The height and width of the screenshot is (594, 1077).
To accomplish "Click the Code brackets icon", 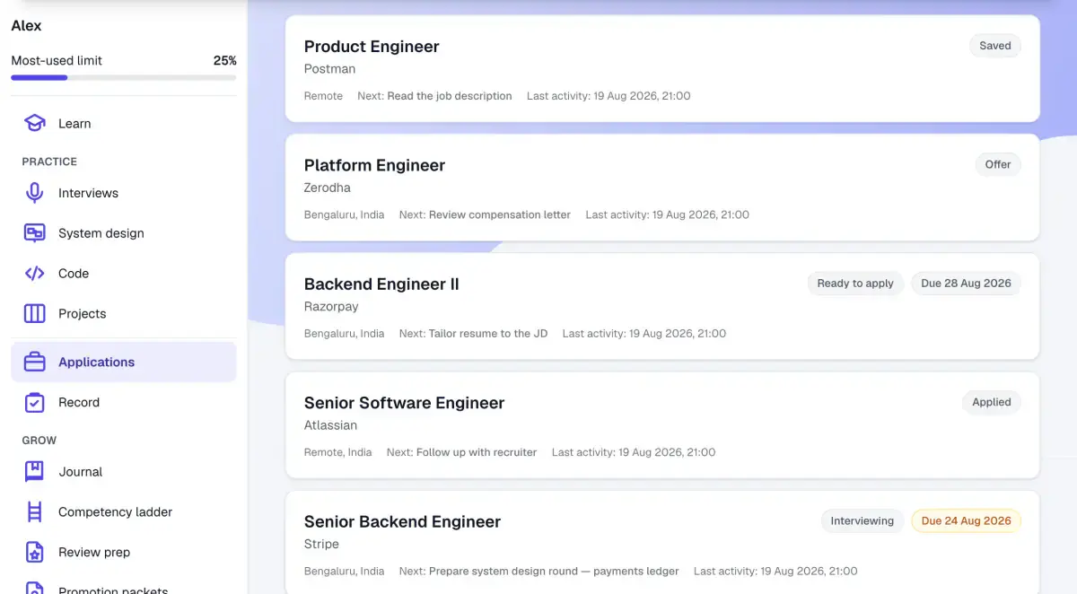I will tap(34, 274).
